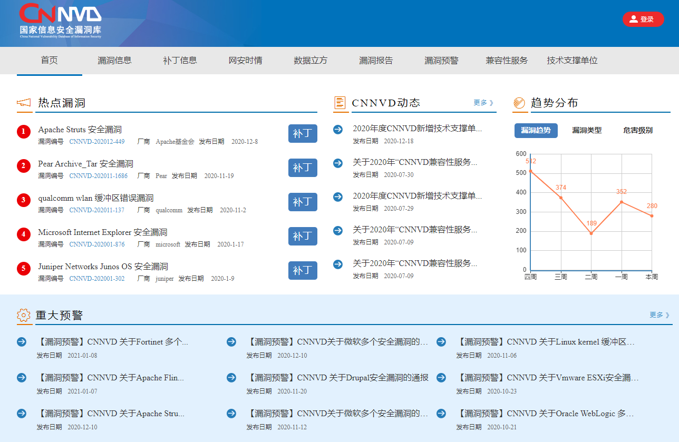This screenshot has width=679, height=442.
Task: Open the Fortinet 漏洞预警 article
Action: click(x=112, y=342)
